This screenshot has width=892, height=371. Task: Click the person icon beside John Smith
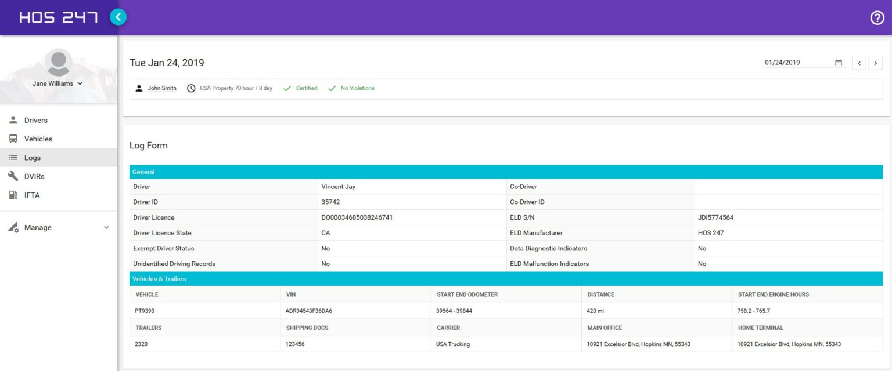pos(139,89)
